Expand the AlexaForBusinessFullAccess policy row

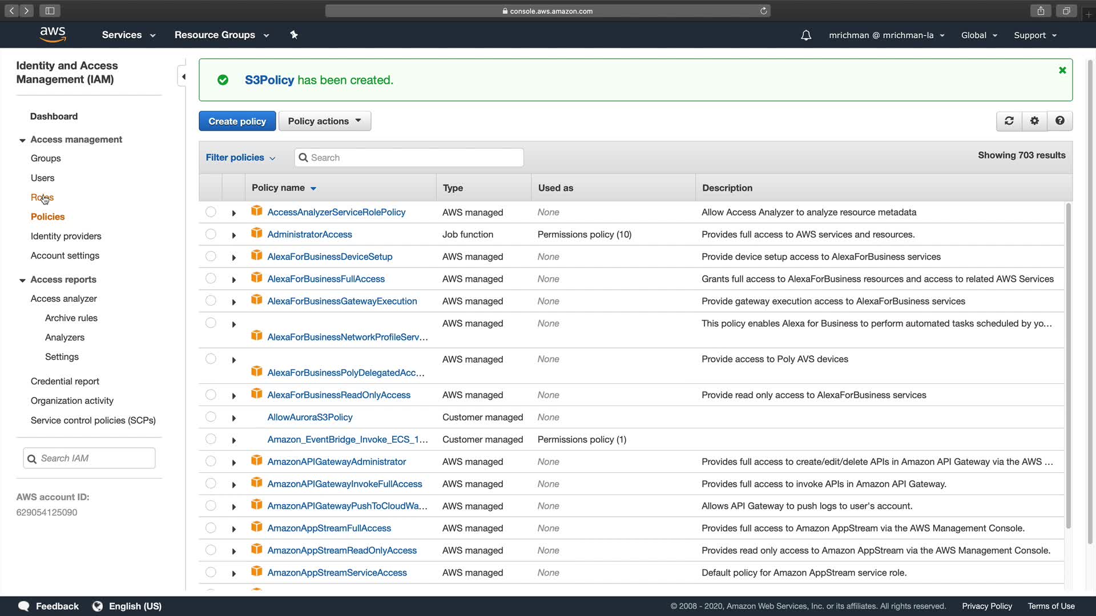pos(233,279)
